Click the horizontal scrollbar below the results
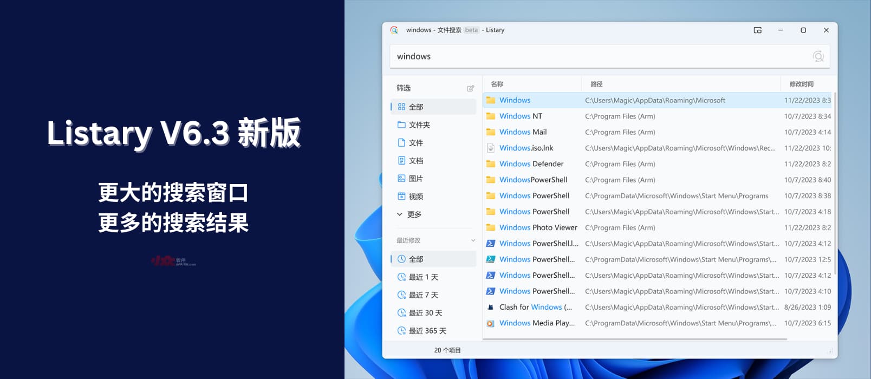Image resolution: width=871 pixels, height=379 pixels. [x=635, y=339]
